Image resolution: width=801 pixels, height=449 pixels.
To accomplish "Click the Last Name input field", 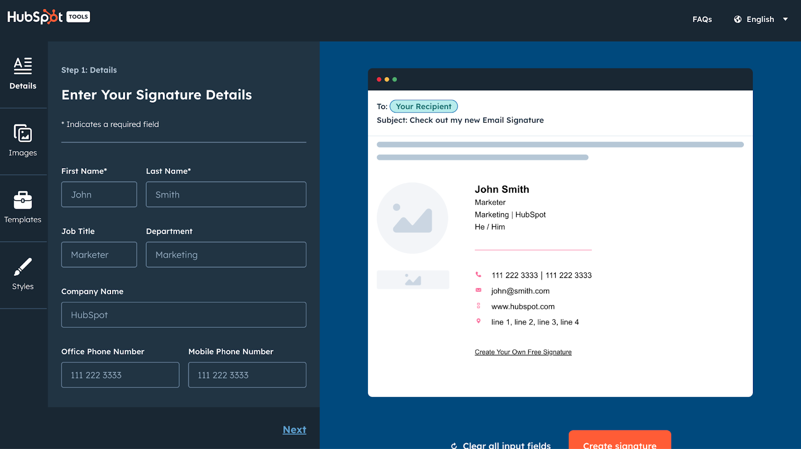I will pyautogui.click(x=226, y=194).
